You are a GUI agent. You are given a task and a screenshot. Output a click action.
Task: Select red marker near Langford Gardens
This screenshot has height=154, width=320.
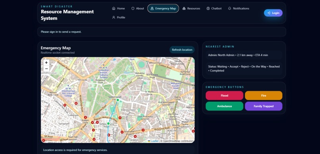click(x=135, y=136)
